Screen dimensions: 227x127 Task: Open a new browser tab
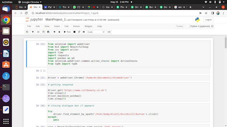click(x=190, y=7)
